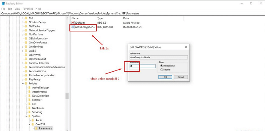Collapse the Policies tree node
This screenshot has height=131, width=265.
23,84
